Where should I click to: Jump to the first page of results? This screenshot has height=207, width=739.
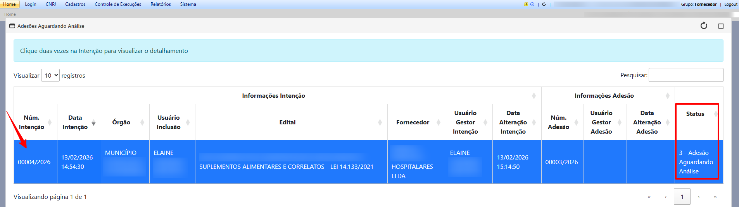click(649, 197)
